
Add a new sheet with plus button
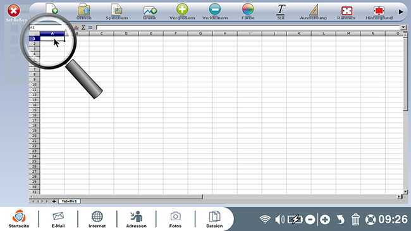(x=54, y=201)
